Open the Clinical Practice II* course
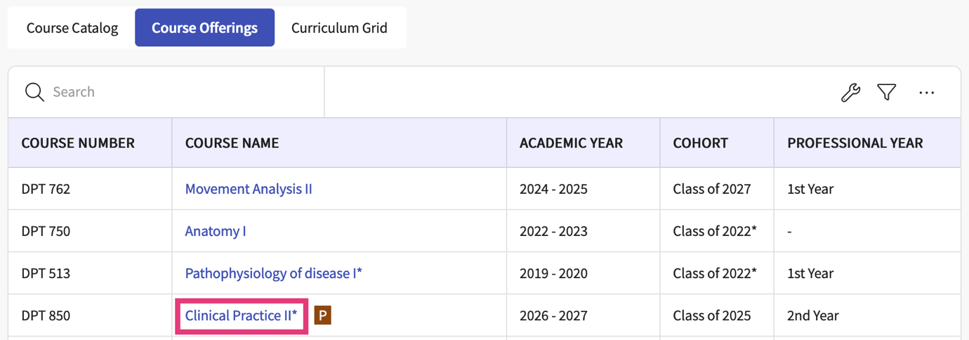Image resolution: width=969 pixels, height=340 pixels. tap(241, 315)
